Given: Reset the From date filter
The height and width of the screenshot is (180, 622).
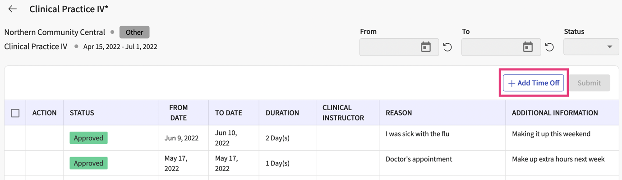Looking at the screenshot, I should [x=447, y=47].
